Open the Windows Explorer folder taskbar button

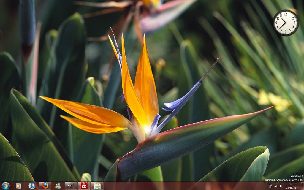97,186
